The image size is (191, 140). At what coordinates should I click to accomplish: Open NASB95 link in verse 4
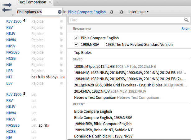tap(13, 52)
